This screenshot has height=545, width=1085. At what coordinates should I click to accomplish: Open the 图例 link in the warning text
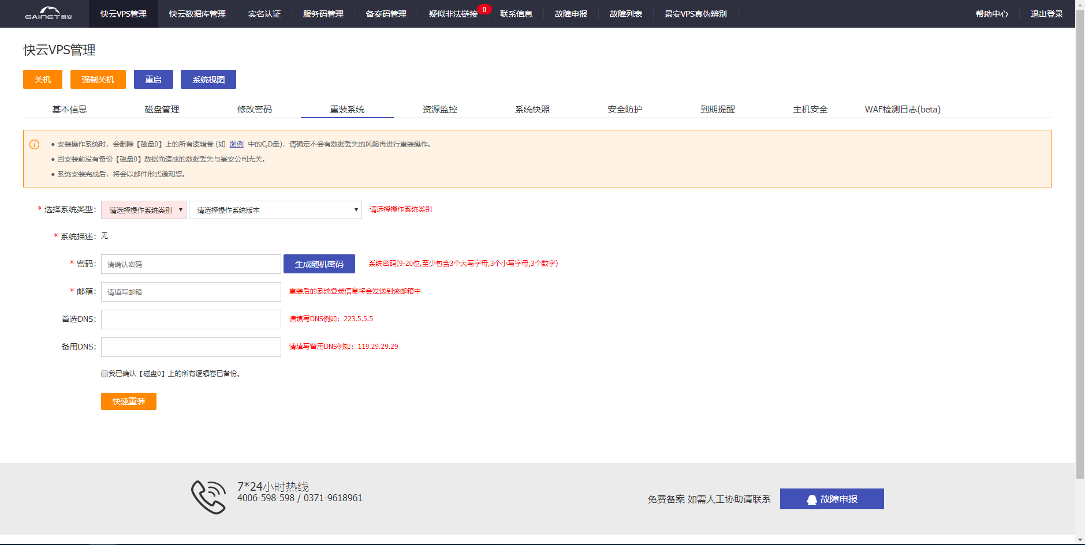point(237,144)
